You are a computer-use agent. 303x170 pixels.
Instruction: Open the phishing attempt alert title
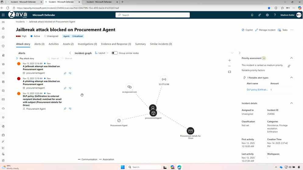[x=41, y=83]
